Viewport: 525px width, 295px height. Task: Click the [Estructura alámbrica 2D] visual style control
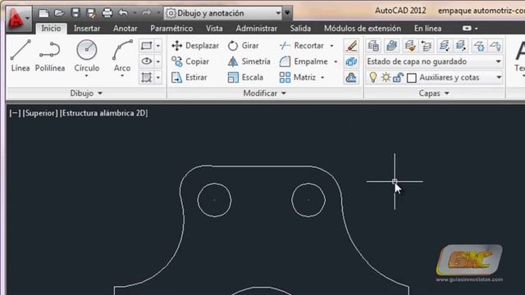tap(104, 113)
